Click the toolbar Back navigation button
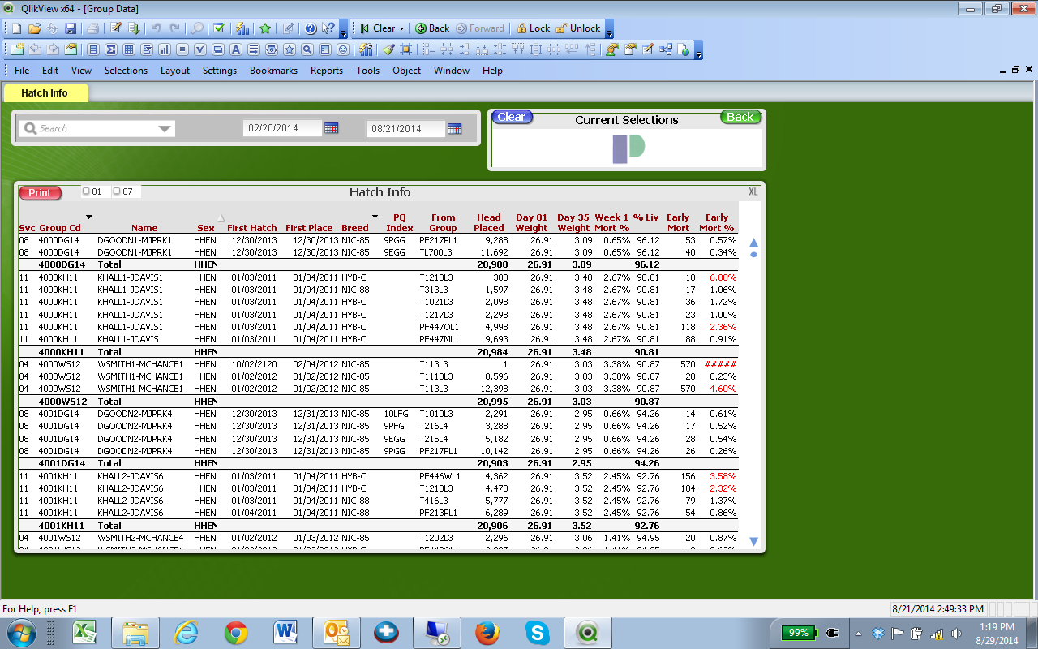This screenshot has height=649, width=1038. tap(433, 28)
